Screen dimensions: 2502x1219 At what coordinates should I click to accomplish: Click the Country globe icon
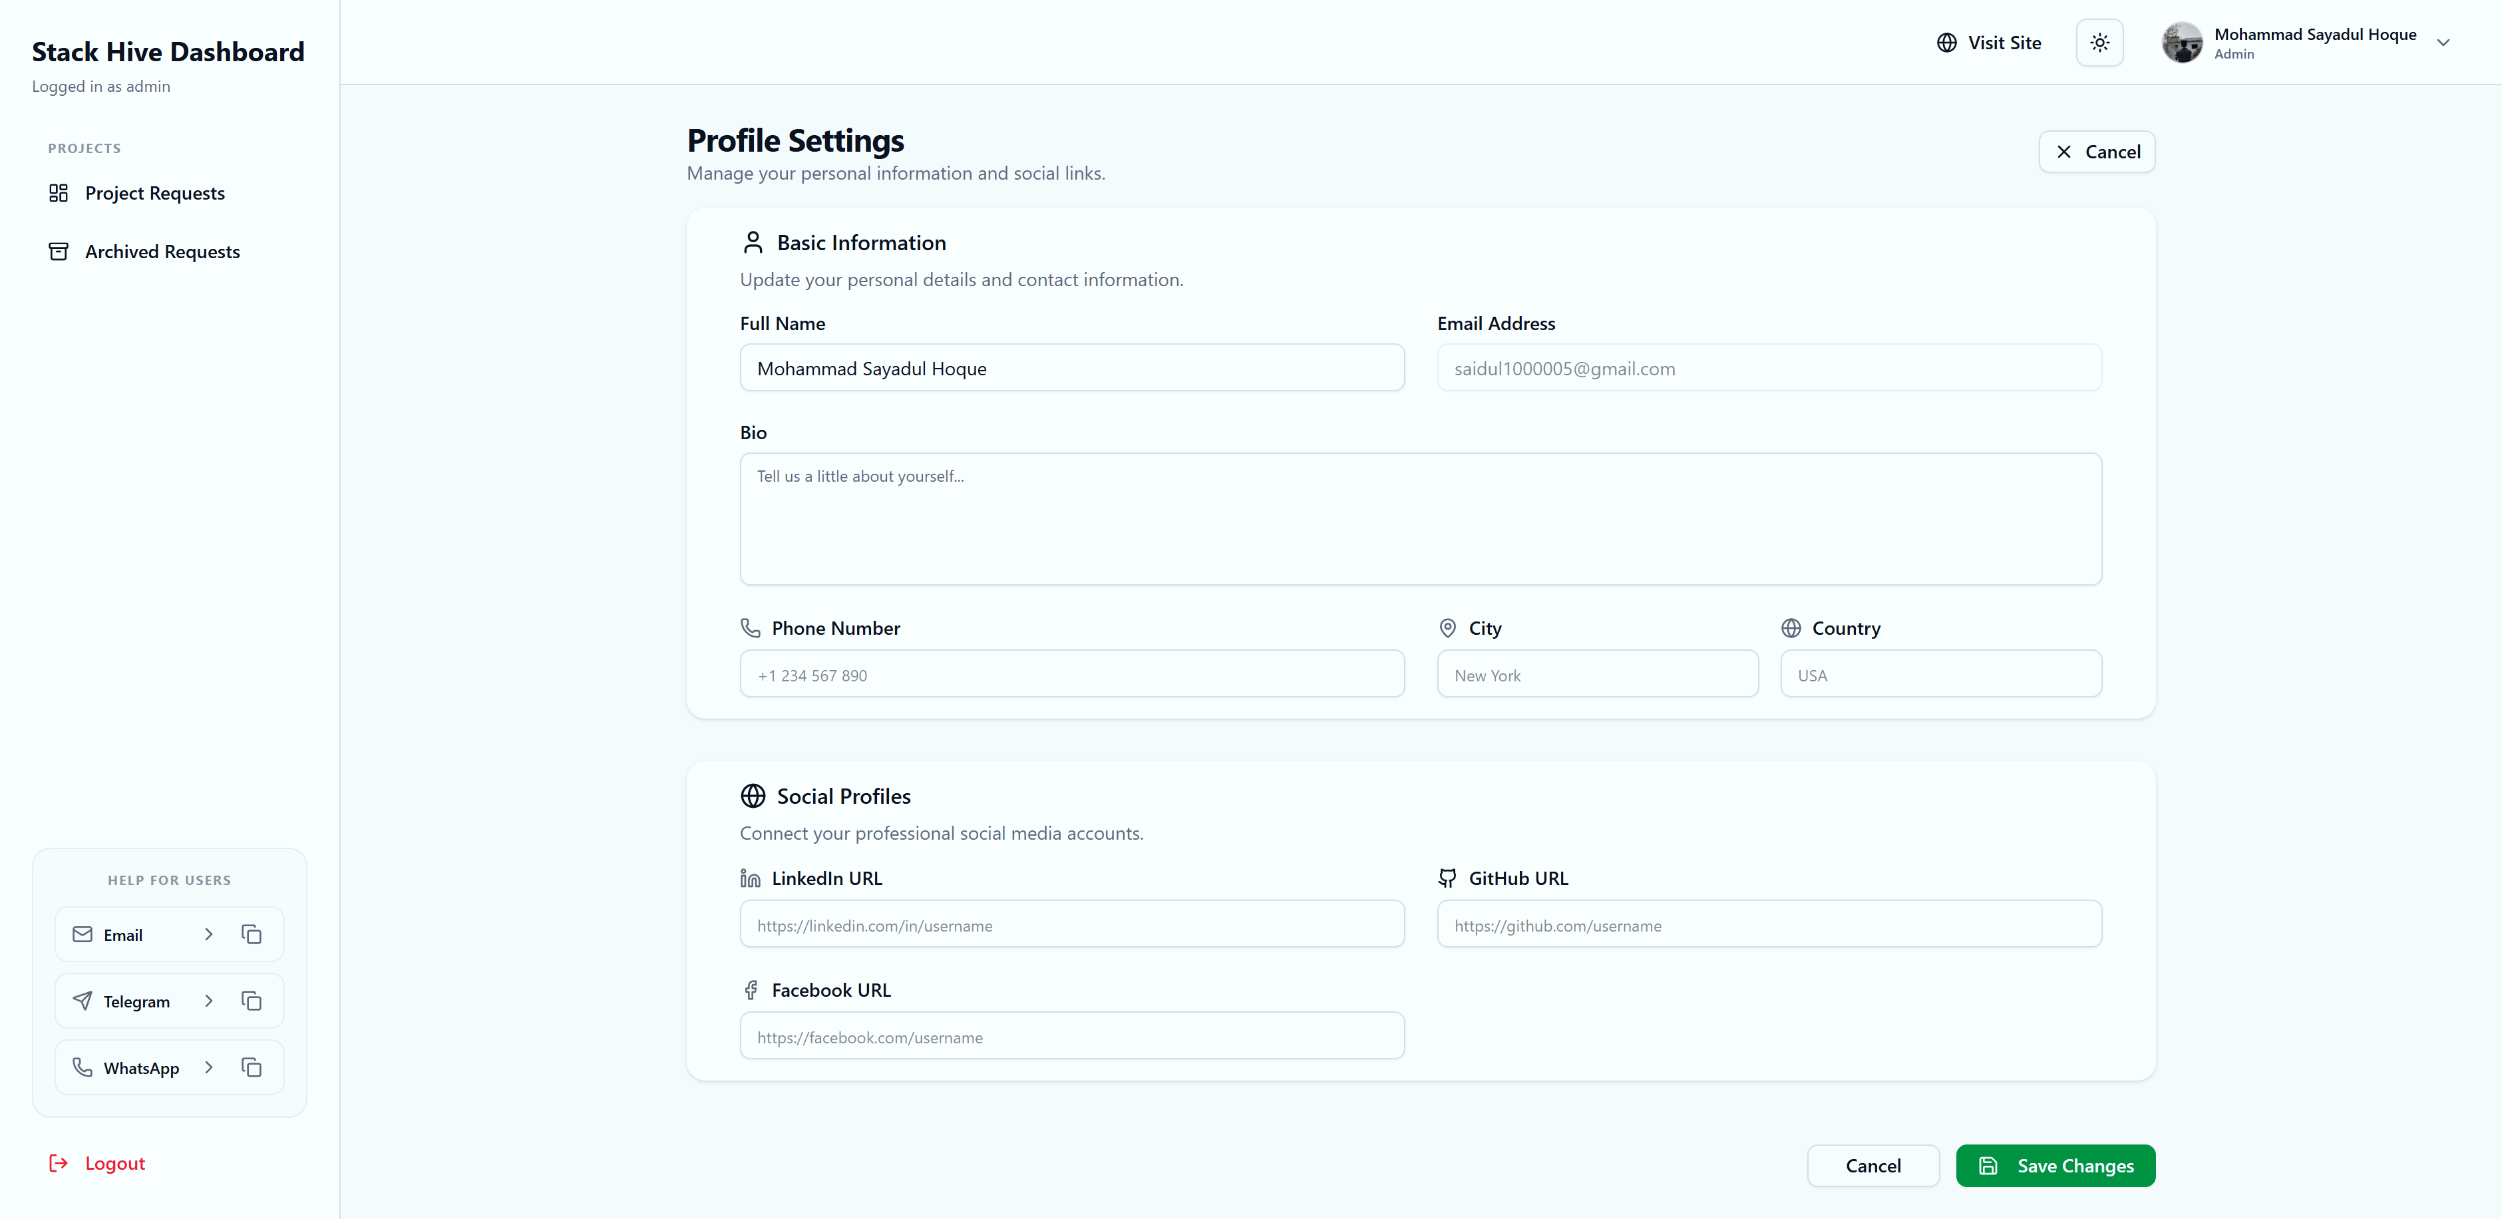[x=1791, y=627]
